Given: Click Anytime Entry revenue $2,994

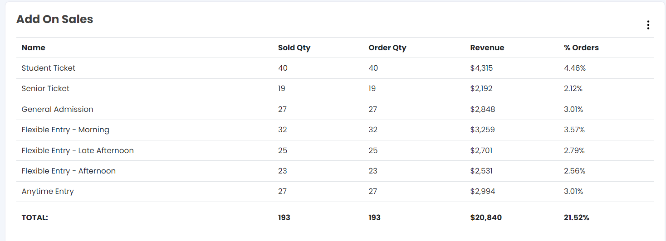Looking at the screenshot, I should click(x=483, y=191).
